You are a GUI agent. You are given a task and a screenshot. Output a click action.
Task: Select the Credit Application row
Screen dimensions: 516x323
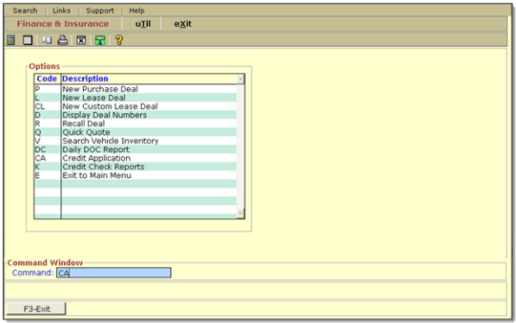click(136, 158)
